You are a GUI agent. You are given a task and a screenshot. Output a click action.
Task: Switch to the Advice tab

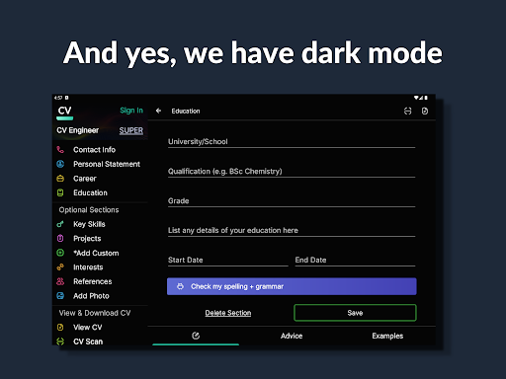(292, 336)
